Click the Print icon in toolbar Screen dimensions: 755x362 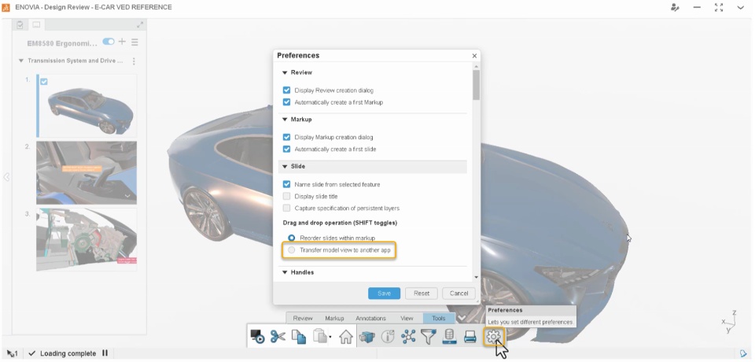(470, 337)
